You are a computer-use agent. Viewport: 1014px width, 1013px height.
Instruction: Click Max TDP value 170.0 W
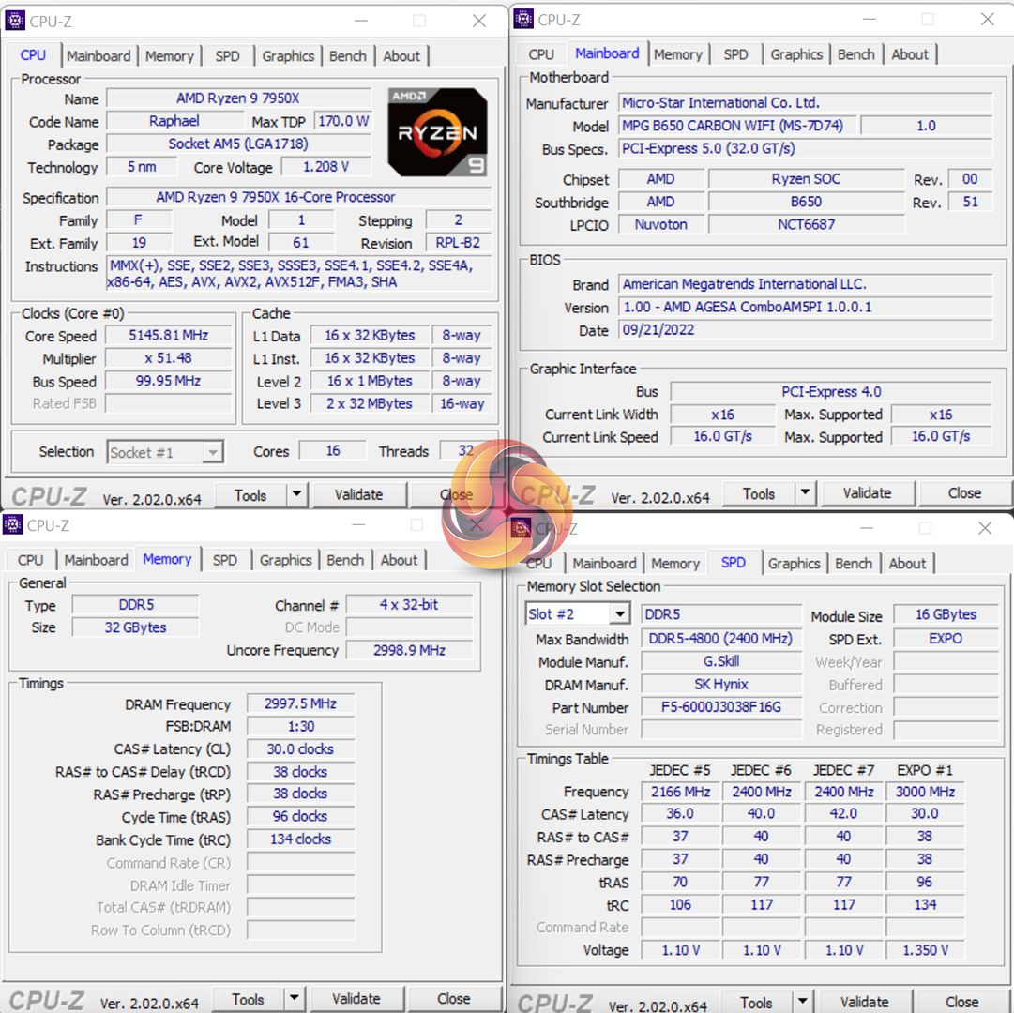[x=342, y=121]
